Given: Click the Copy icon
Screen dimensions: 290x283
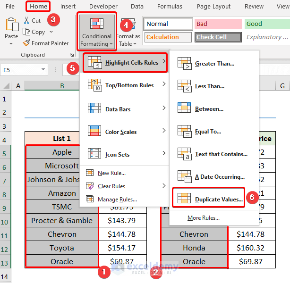Looking at the screenshot, I should click(26, 32).
